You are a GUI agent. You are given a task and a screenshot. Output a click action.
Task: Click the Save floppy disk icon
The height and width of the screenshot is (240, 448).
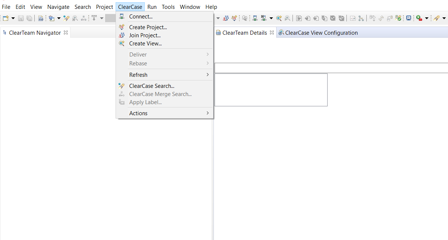pyautogui.click(x=21, y=18)
